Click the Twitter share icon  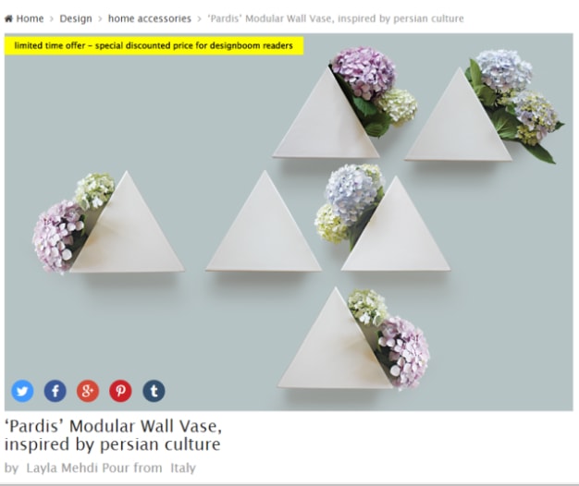22,391
